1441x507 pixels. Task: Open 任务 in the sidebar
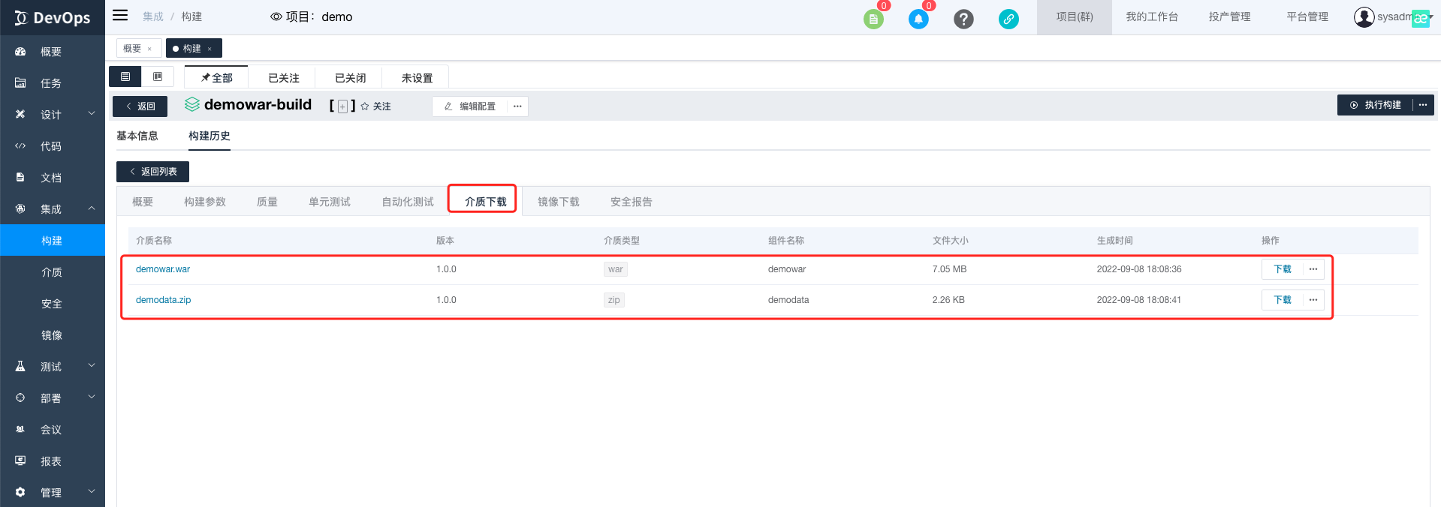click(x=53, y=83)
